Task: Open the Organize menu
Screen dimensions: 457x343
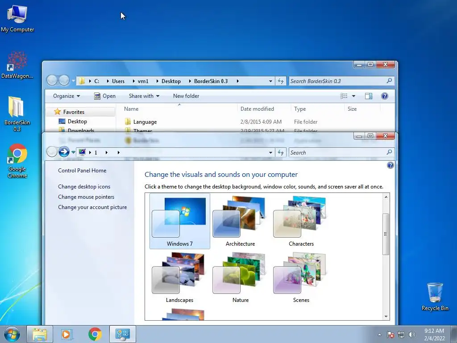Action: point(66,96)
